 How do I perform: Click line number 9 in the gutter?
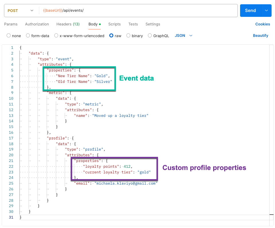(x=12, y=93)
